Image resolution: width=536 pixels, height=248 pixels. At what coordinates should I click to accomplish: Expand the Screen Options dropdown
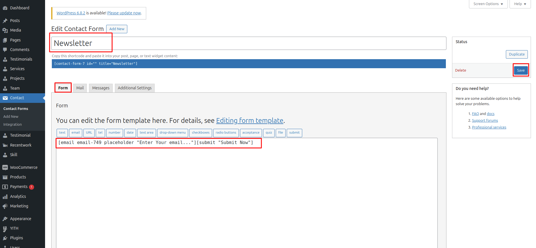coord(488,4)
